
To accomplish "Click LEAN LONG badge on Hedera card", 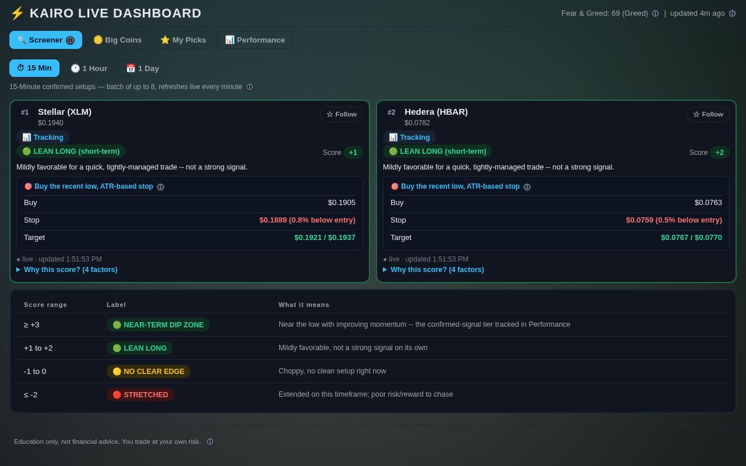I will coord(437,151).
